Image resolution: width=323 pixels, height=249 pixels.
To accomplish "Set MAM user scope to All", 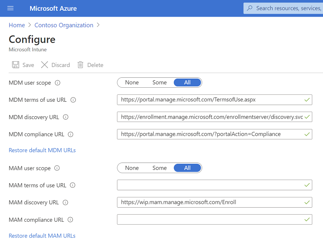I will [188, 168].
